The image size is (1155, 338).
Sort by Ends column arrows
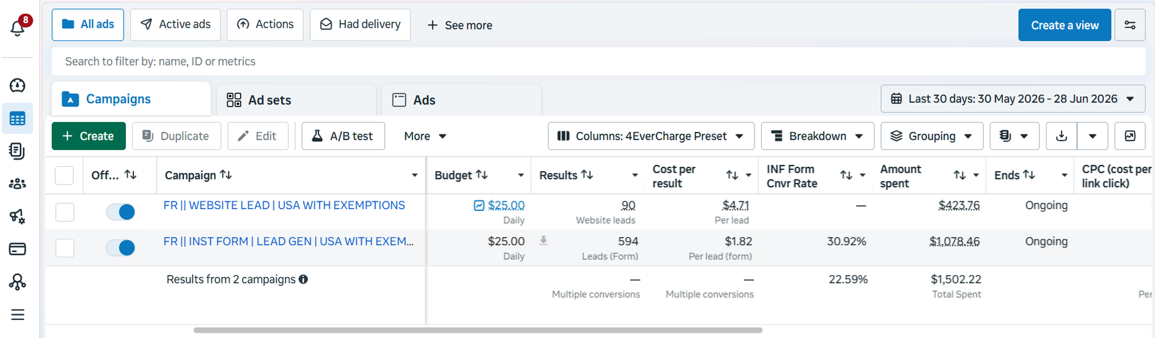1029,174
